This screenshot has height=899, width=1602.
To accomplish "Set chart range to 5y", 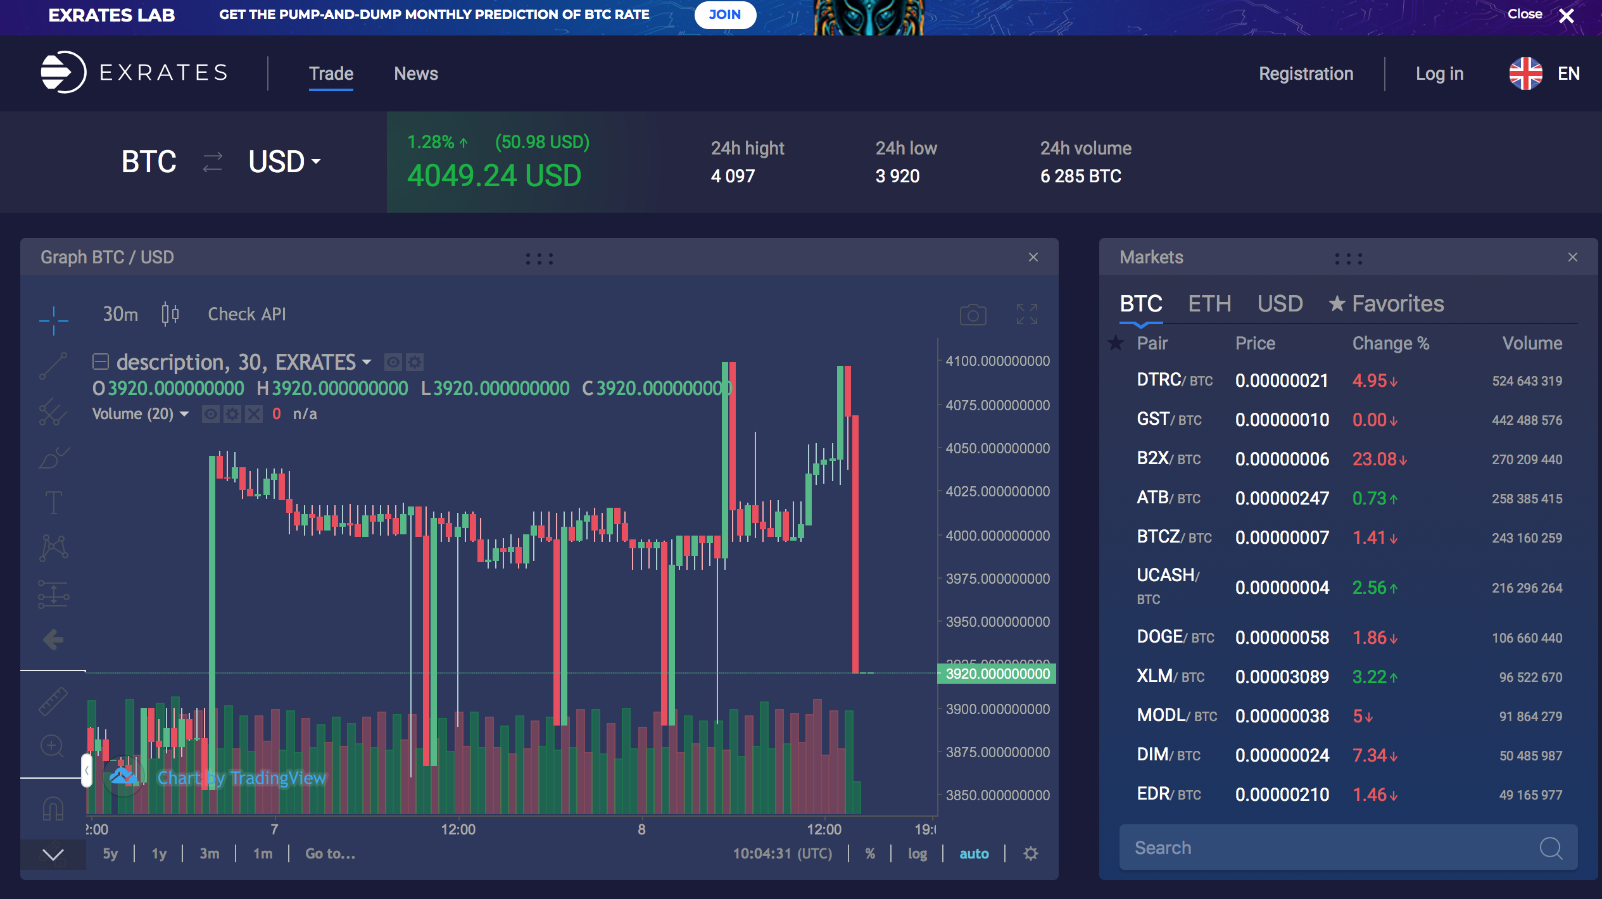I will point(111,853).
